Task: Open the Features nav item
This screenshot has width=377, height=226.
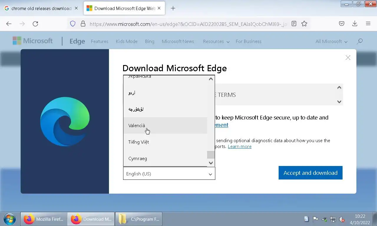Action: pos(100,41)
